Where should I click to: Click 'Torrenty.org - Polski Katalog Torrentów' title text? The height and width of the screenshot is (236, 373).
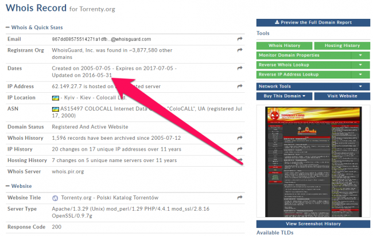pyautogui.click(x=110, y=198)
